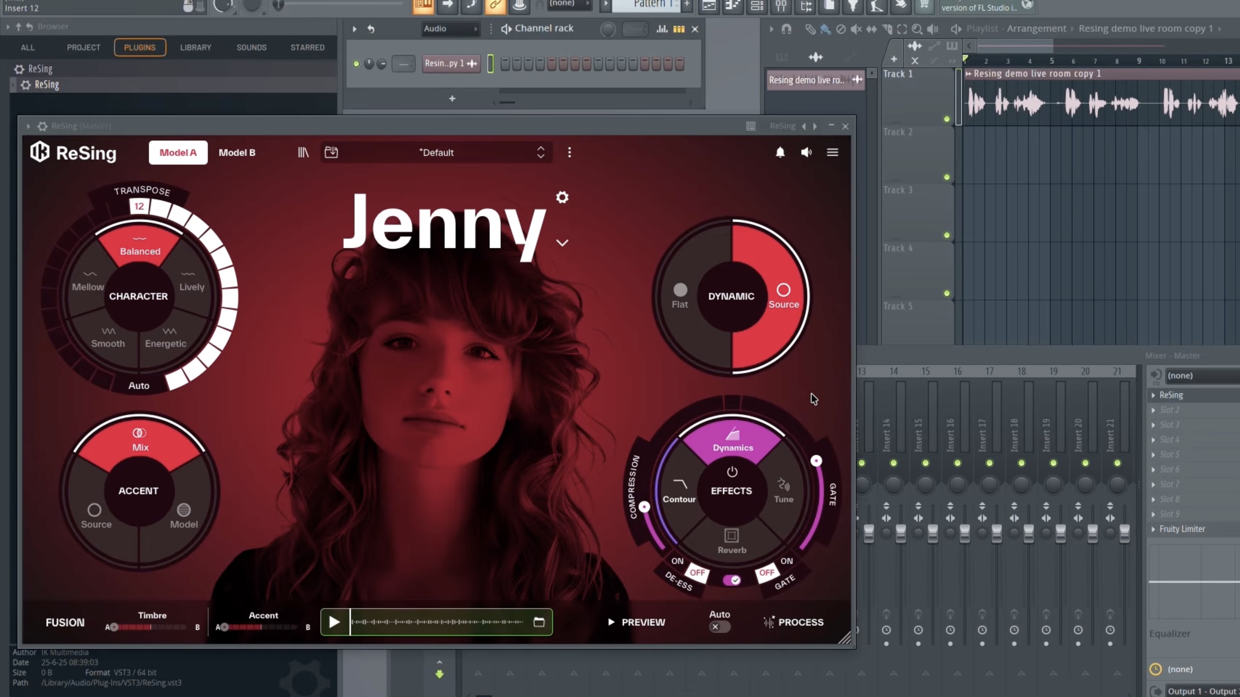The height and width of the screenshot is (697, 1240).
Task: Expand the Jenny voice model dropdown
Action: [562, 242]
